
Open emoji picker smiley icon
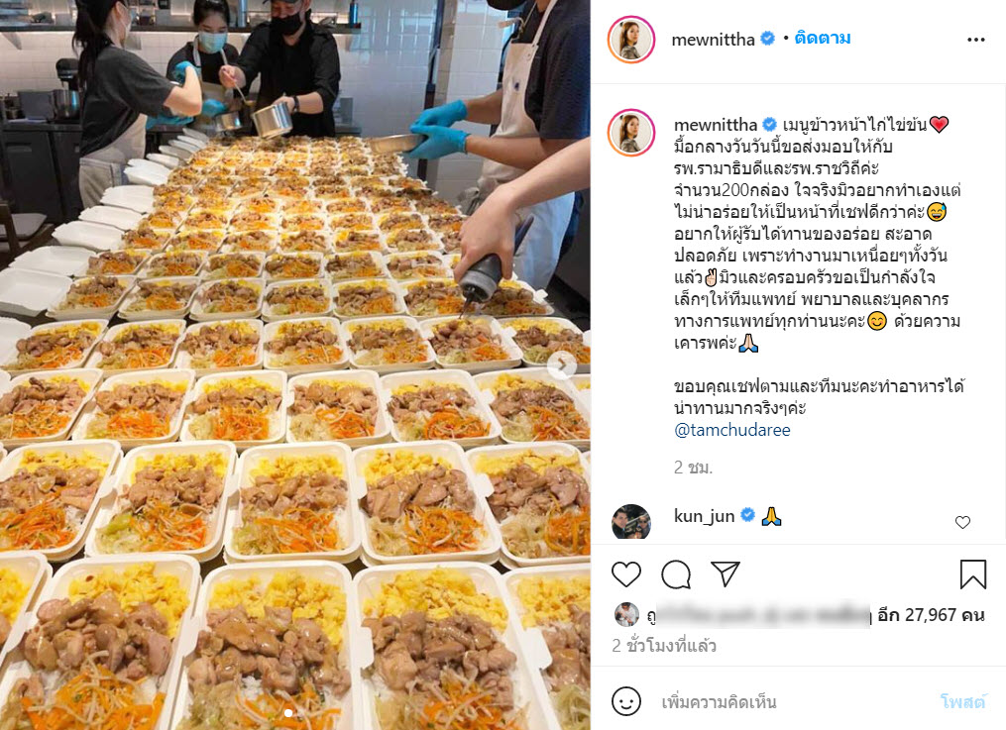pyautogui.click(x=626, y=701)
